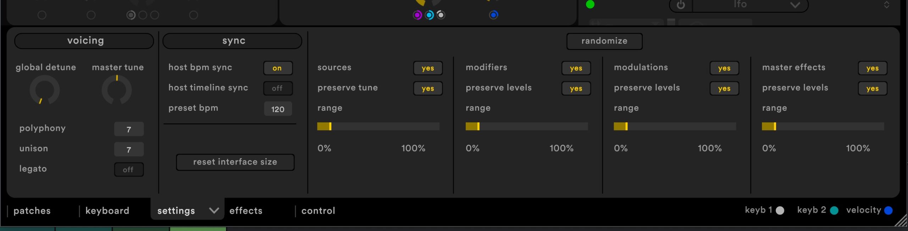Click the green status indicator dot
Viewport: 908px width, 231px height.
coord(590,5)
